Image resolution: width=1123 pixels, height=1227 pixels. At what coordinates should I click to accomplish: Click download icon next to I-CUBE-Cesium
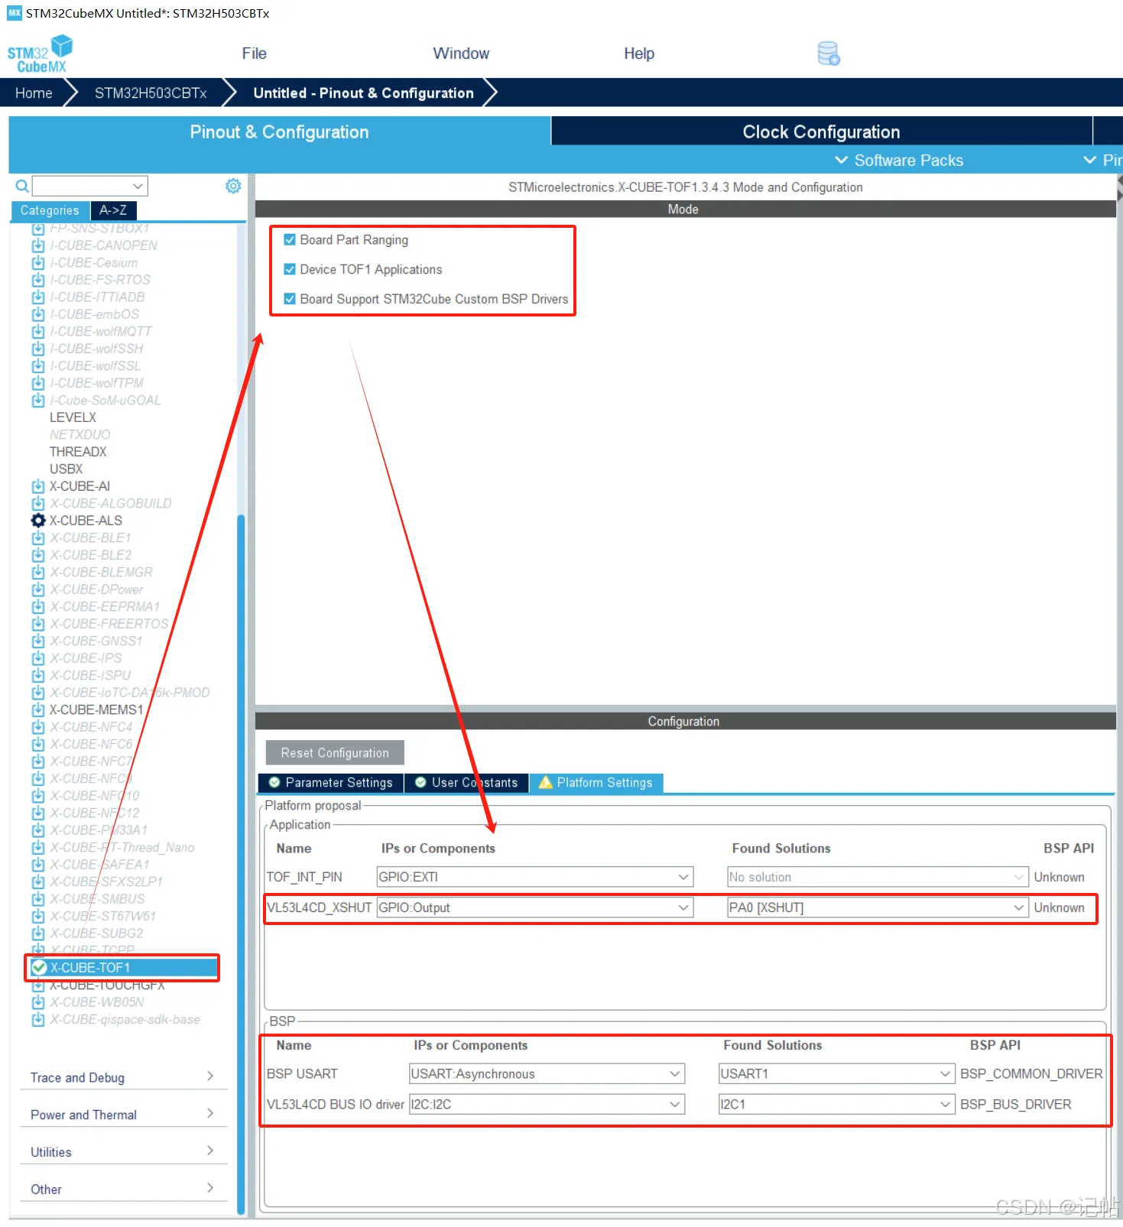38,263
